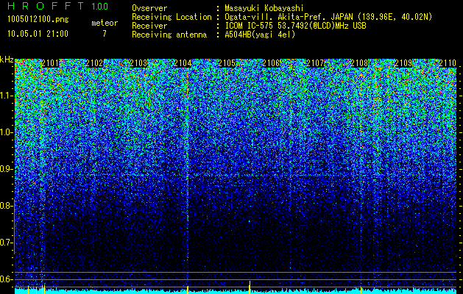Click the 0.8 kHz axis label
This screenshot has height=294, width=463.
(x=7, y=206)
